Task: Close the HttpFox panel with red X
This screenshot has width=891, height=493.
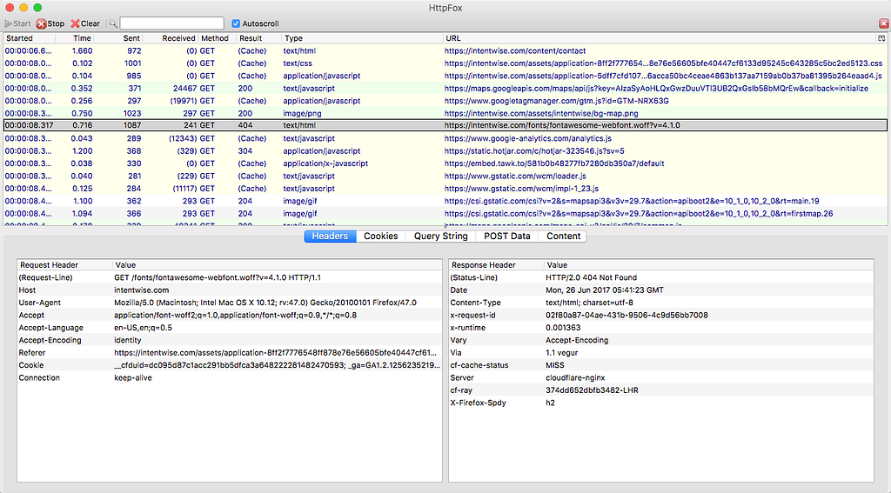Action: (883, 23)
